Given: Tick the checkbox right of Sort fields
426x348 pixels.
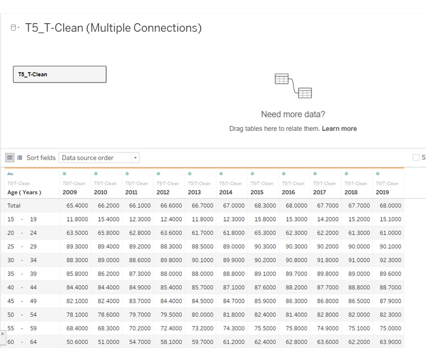Looking at the screenshot, I should (x=416, y=158).
